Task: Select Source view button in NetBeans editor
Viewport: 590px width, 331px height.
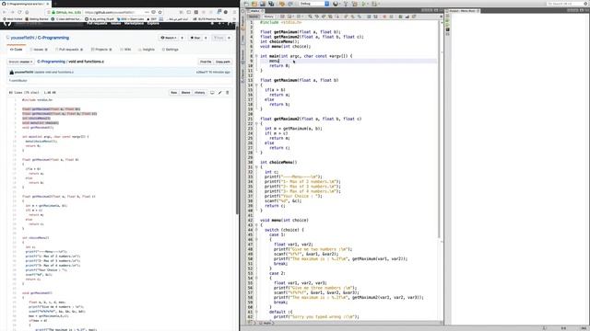Action: (x=254, y=17)
